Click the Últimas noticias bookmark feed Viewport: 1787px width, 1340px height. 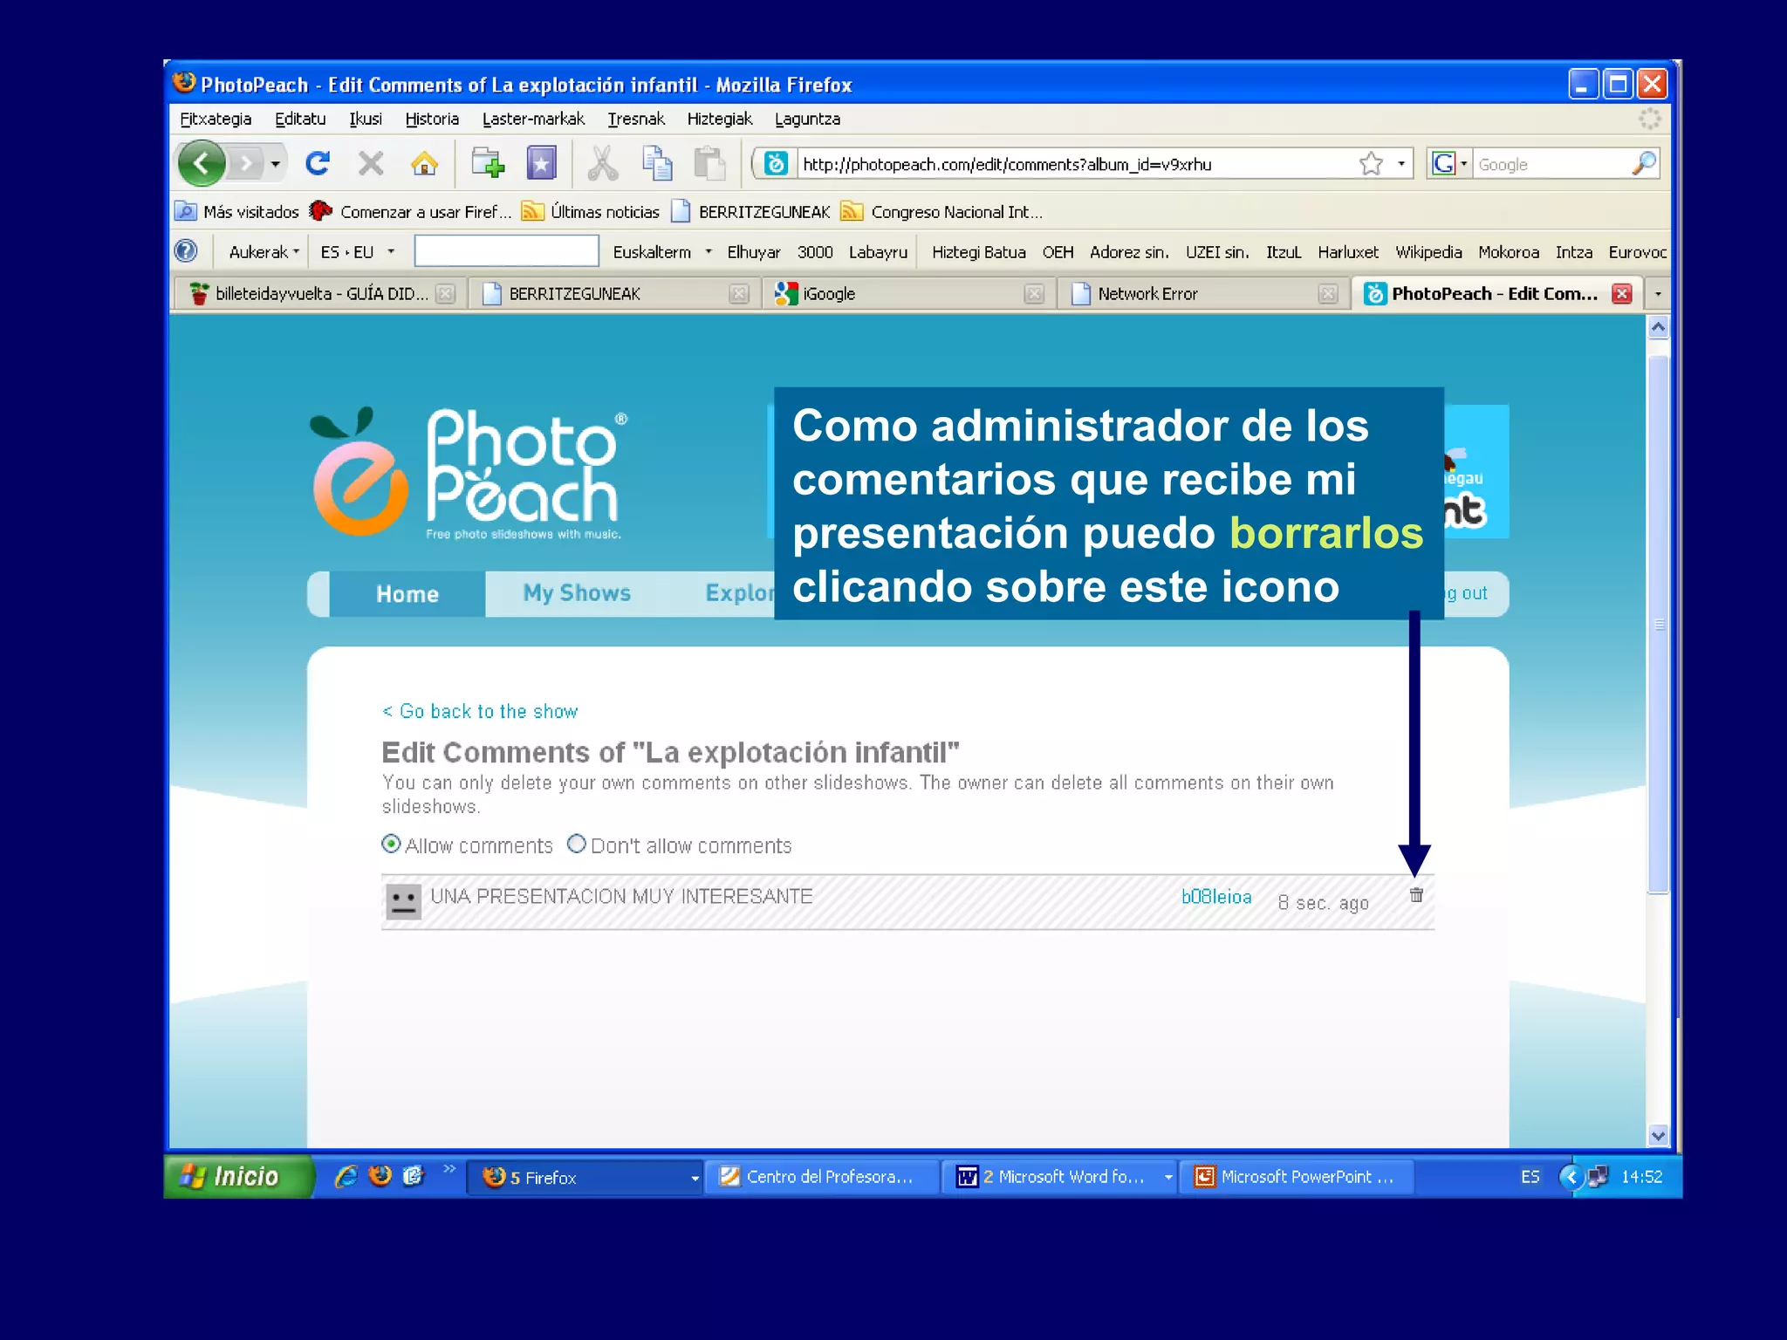pos(591,212)
